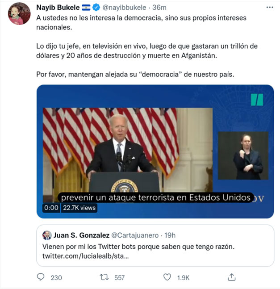
Task: Retweet this tweet via the retweet icon
Action: tap(104, 277)
